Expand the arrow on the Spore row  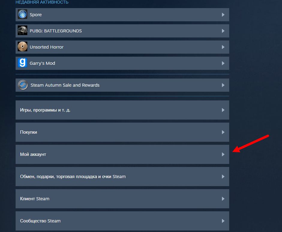223,15
